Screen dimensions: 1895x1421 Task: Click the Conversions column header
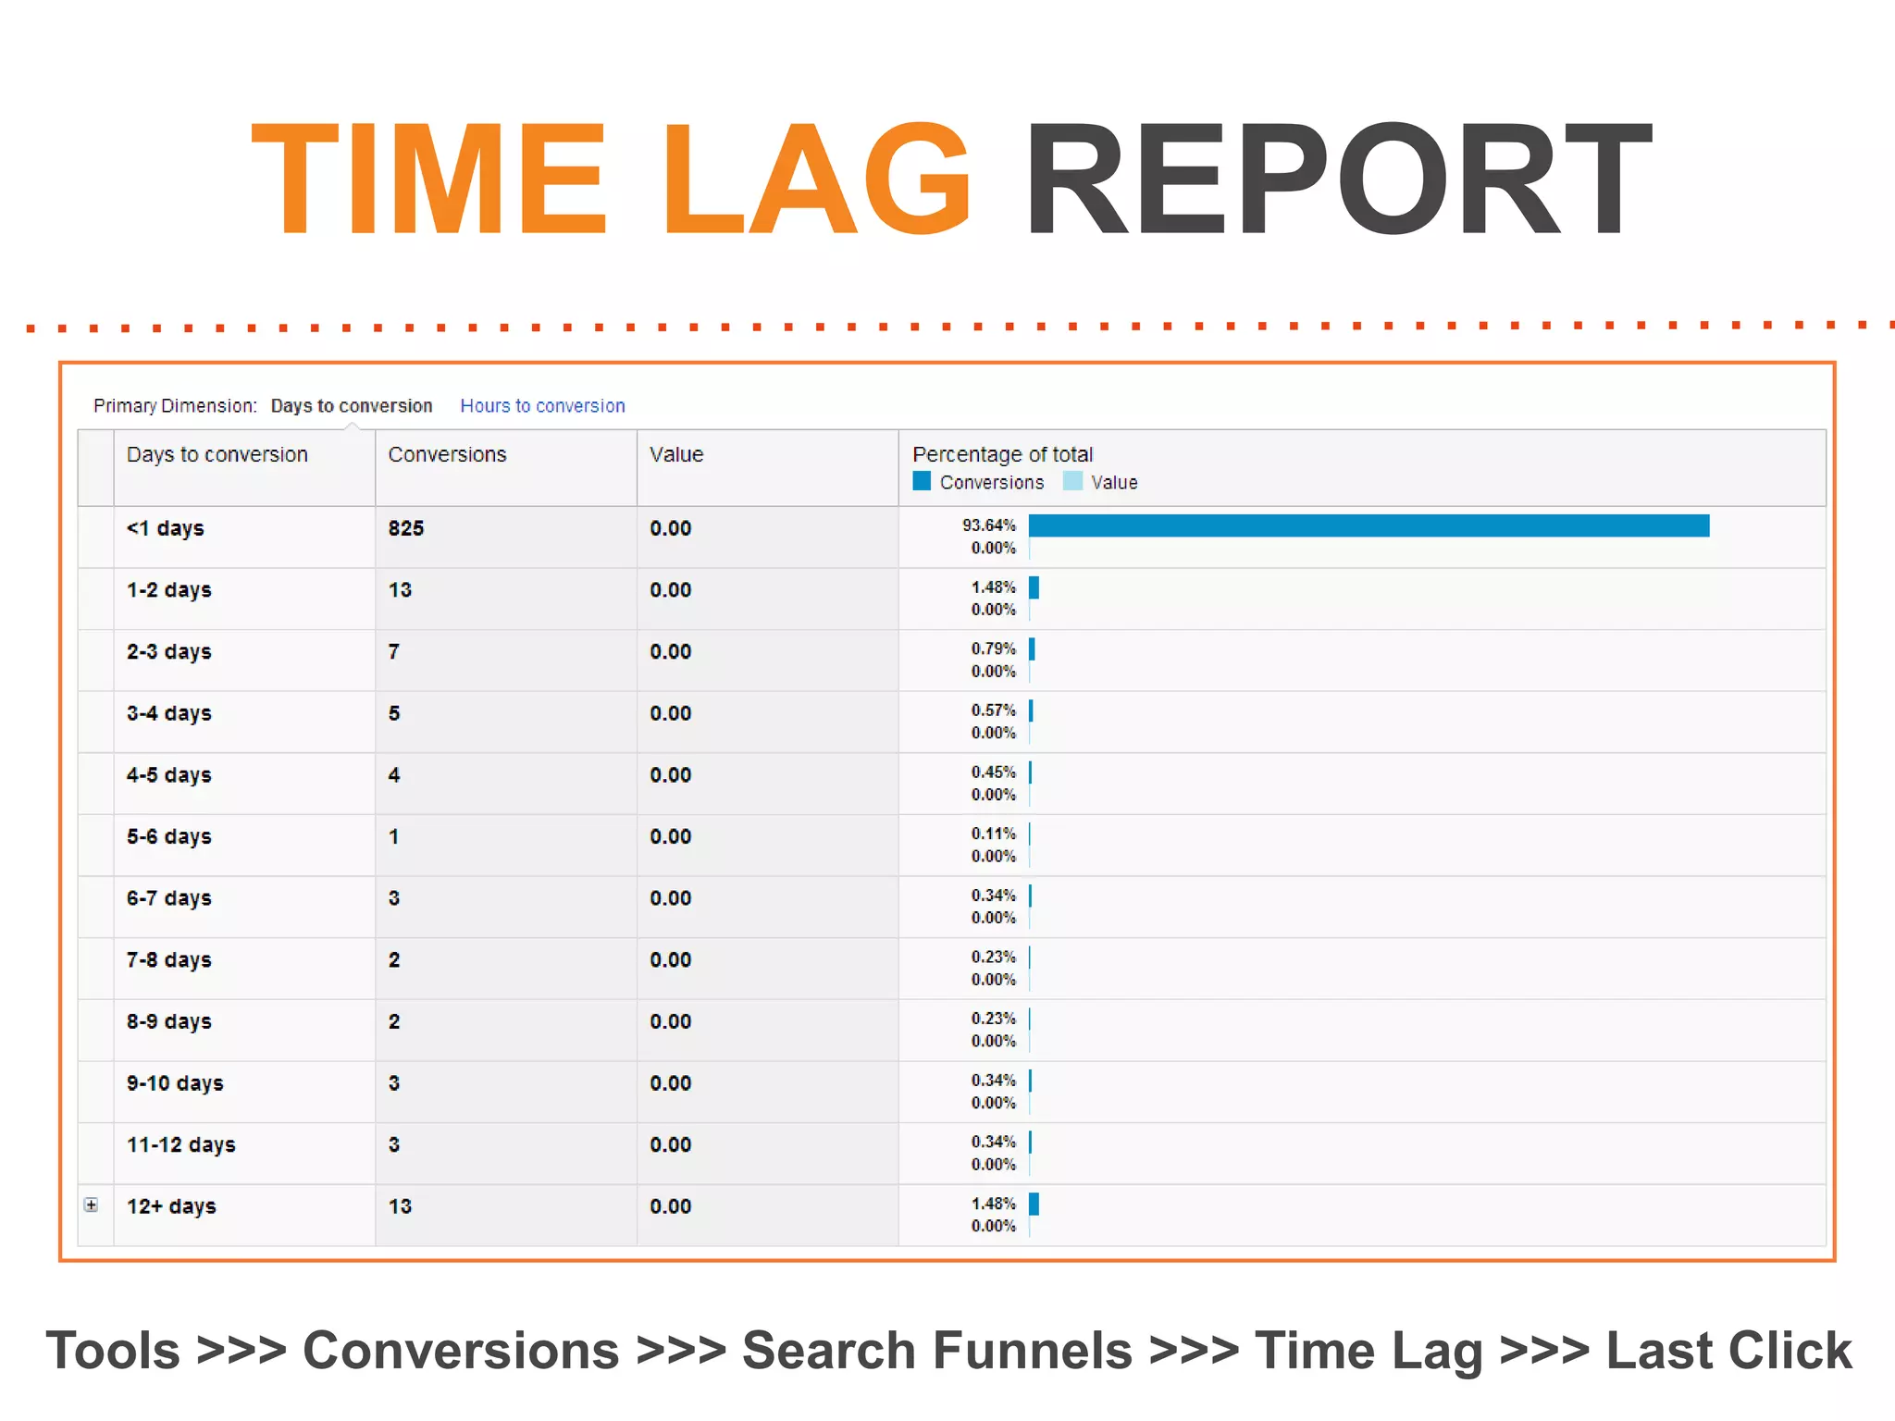[447, 454]
